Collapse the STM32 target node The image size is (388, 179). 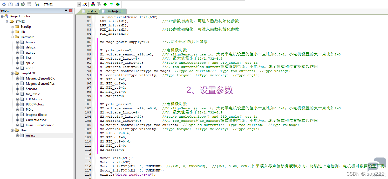pos(7,22)
